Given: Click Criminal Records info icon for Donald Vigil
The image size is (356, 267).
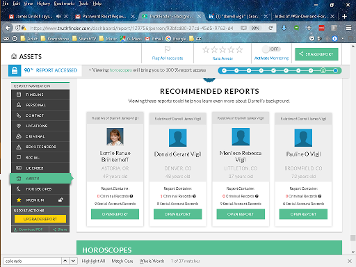Looking at the screenshot, I should (194, 196).
